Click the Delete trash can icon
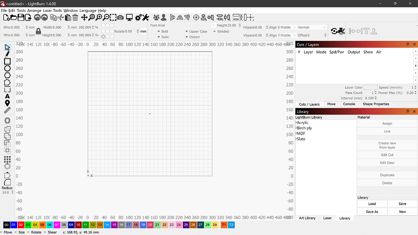Screen dimensions: 418x235 (75, 18)
